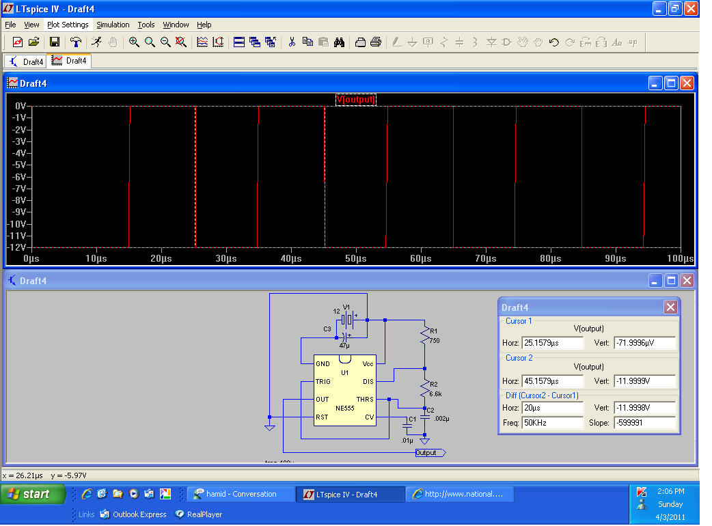Open the Plot Settings menu
The height and width of the screenshot is (526, 712).
click(x=68, y=25)
